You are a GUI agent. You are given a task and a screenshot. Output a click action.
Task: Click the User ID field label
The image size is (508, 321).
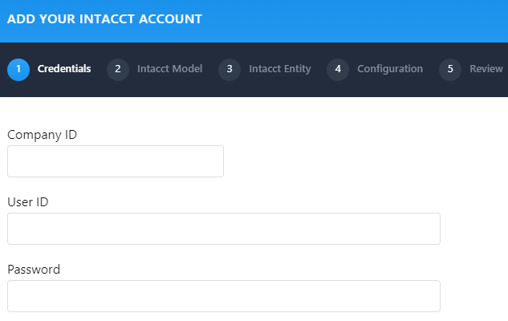pyautogui.click(x=28, y=202)
